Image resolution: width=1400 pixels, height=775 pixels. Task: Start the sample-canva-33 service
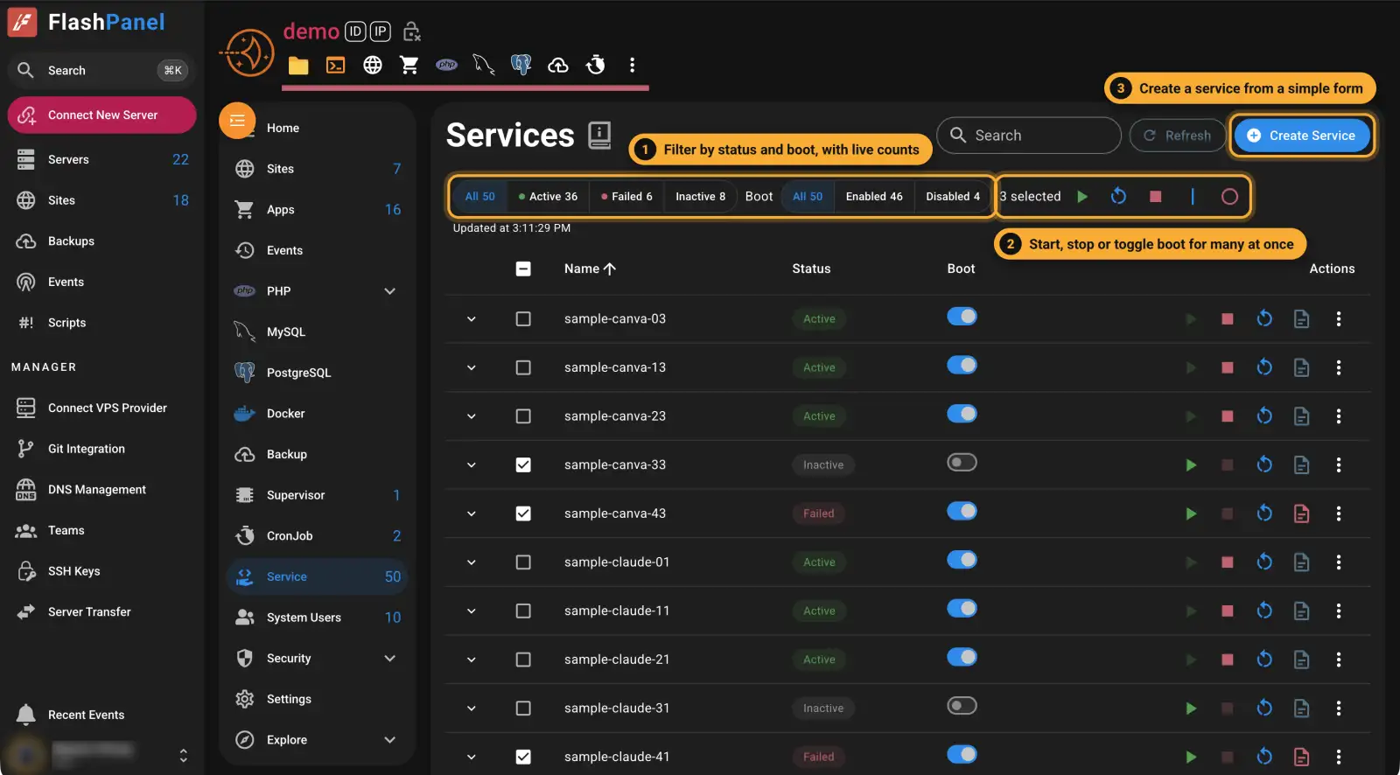[x=1191, y=465]
